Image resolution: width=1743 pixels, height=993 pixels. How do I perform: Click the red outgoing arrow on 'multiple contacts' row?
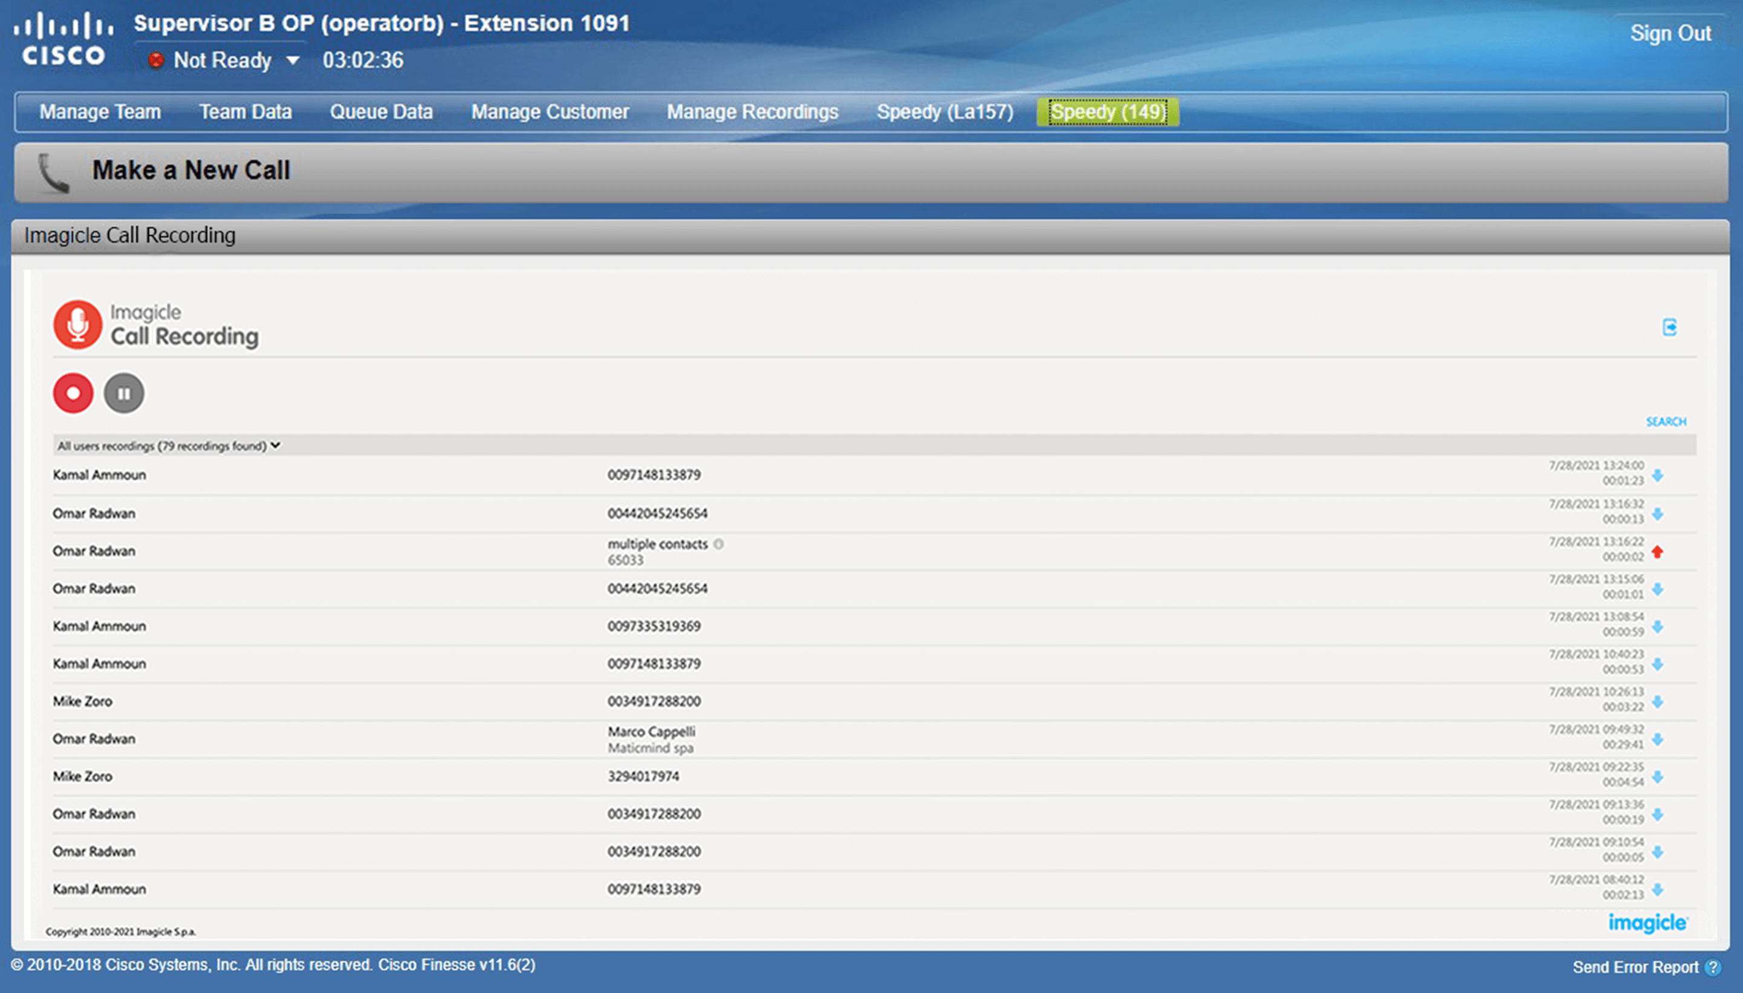1657,552
